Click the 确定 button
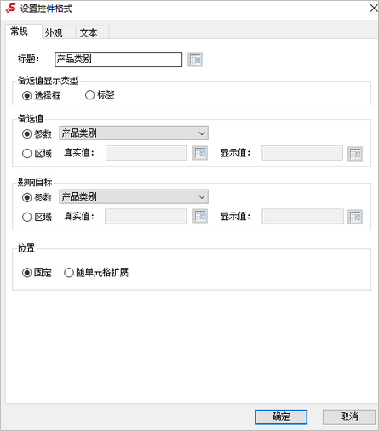This screenshot has width=379, height=431. click(281, 417)
